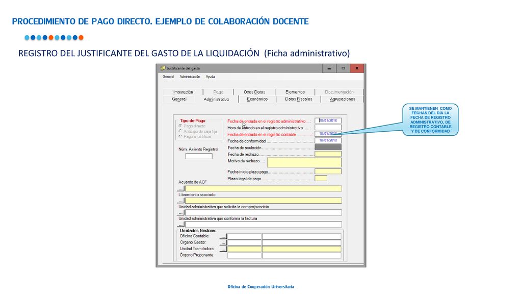Click the Unidad Tramitadora code field
The height and width of the screenshot is (294, 522).
(244, 249)
